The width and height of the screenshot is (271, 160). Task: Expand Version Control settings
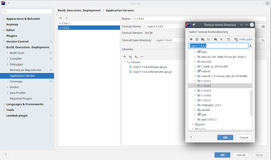(4, 41)
